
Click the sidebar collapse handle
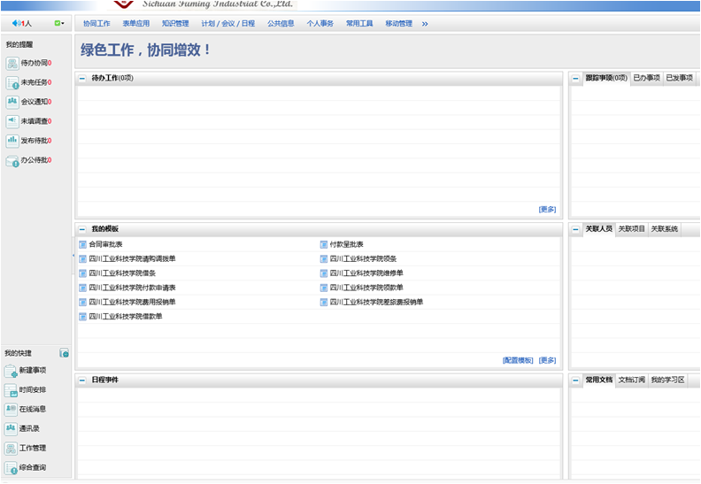(x=73, y=256)
